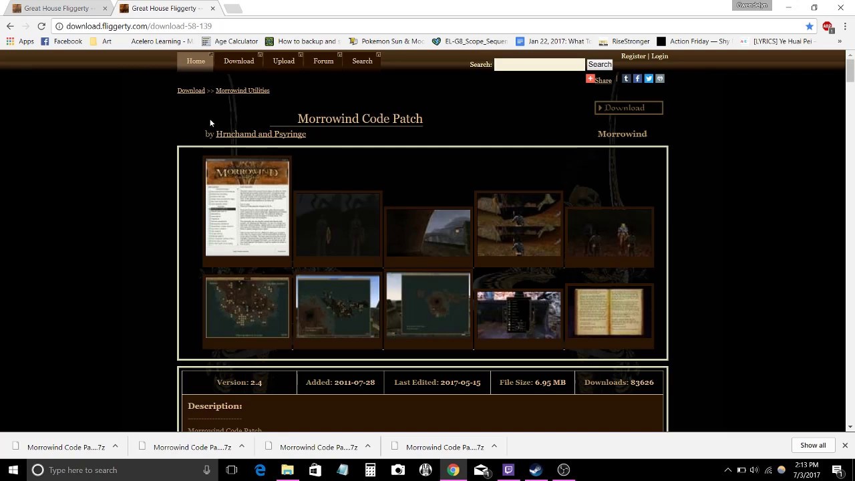This screenshot has width=855, height=481.
Task: Open Task View from the taskbar
Action: click(x=232, y=470)
